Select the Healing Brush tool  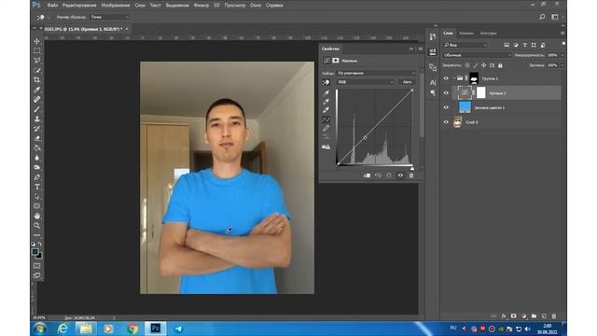pos(37,100)
